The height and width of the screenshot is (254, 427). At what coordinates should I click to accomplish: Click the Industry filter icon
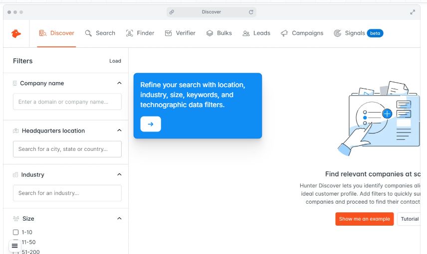click(15, 175)
